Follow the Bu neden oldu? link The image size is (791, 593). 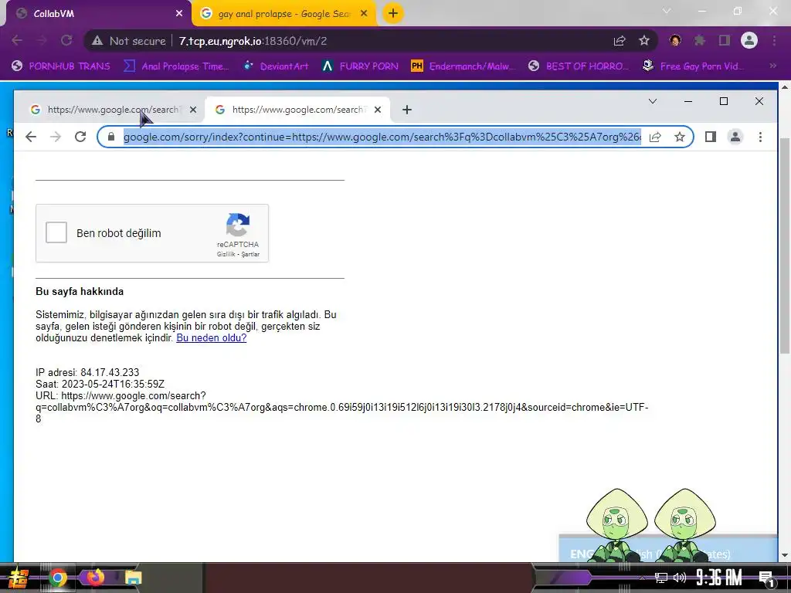(212, 338)
